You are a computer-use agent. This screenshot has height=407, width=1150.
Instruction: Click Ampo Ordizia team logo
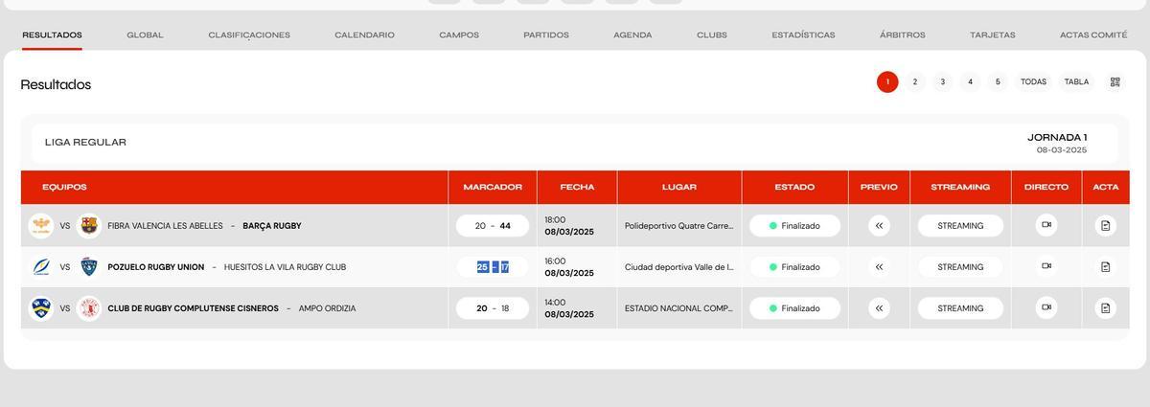pos(89,308)
